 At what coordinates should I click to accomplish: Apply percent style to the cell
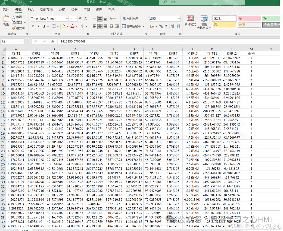[161, 26]
